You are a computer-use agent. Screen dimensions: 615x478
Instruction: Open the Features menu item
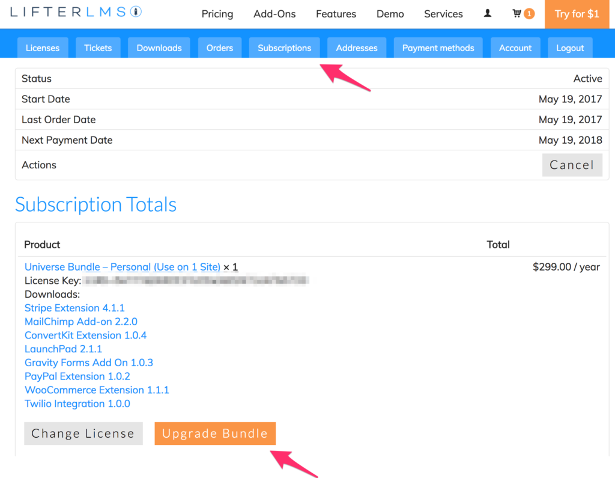tap(336, 14)
